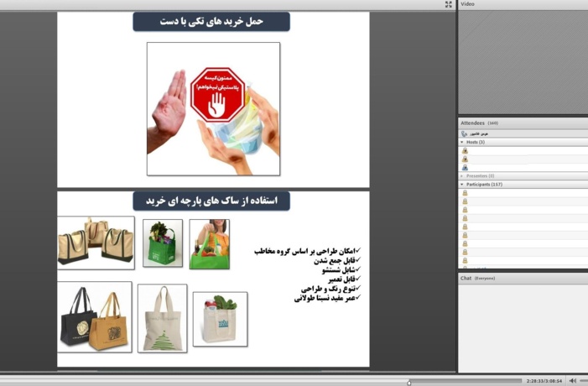588x386 pixels.
Task: Click the Attendees pod title
Action: click(472, 123)
